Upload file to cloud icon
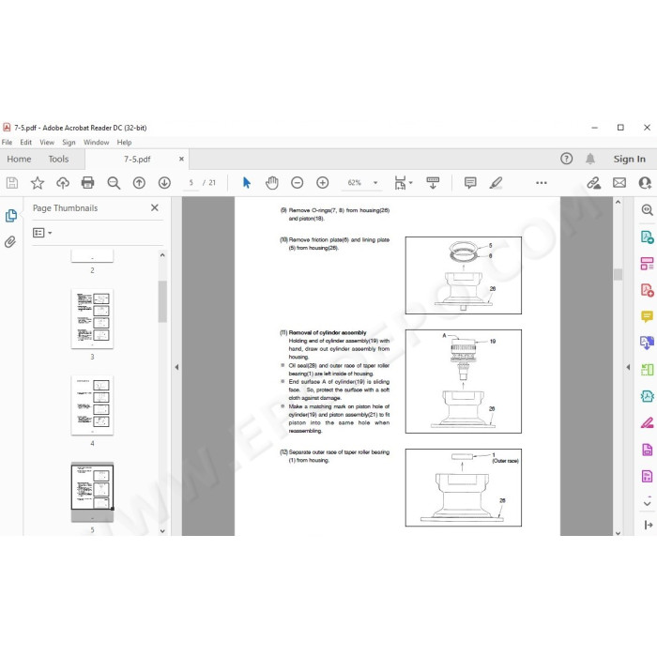Viewport: 657px width, 657px height. click(x=63, y=183)
